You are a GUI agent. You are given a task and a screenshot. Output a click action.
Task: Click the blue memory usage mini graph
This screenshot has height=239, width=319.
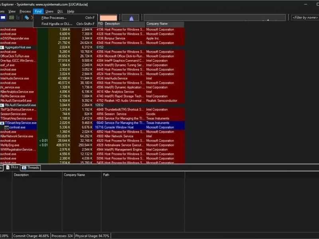tap(130, 18)
